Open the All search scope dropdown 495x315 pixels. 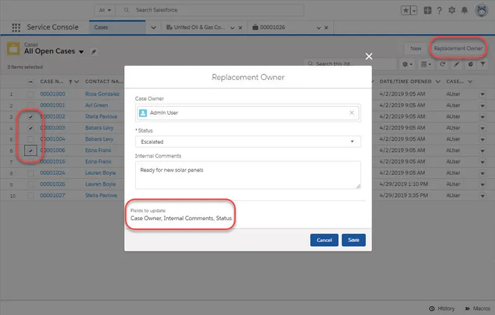(x=105, y=10)
